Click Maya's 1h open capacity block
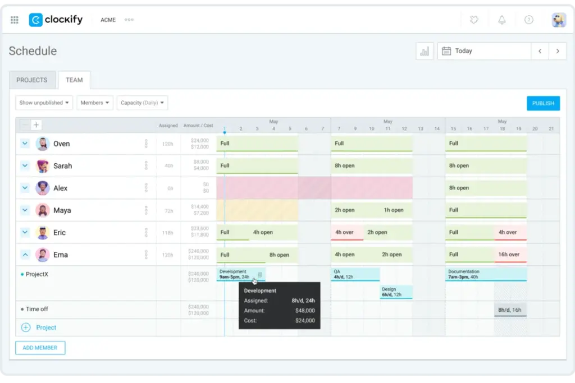This screenshot has width=575, height=383. click(x=396, y=210)
